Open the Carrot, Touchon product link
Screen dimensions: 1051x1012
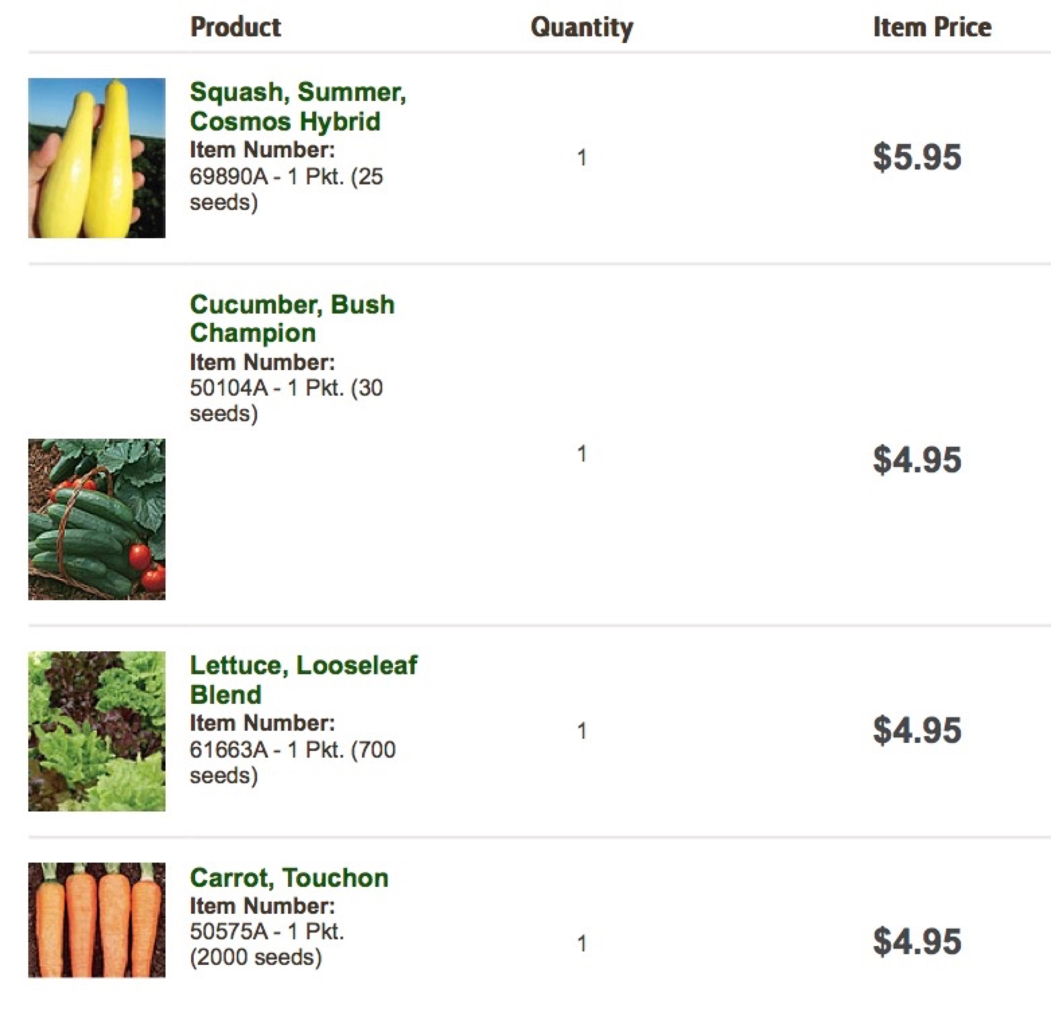click(289, 877)
